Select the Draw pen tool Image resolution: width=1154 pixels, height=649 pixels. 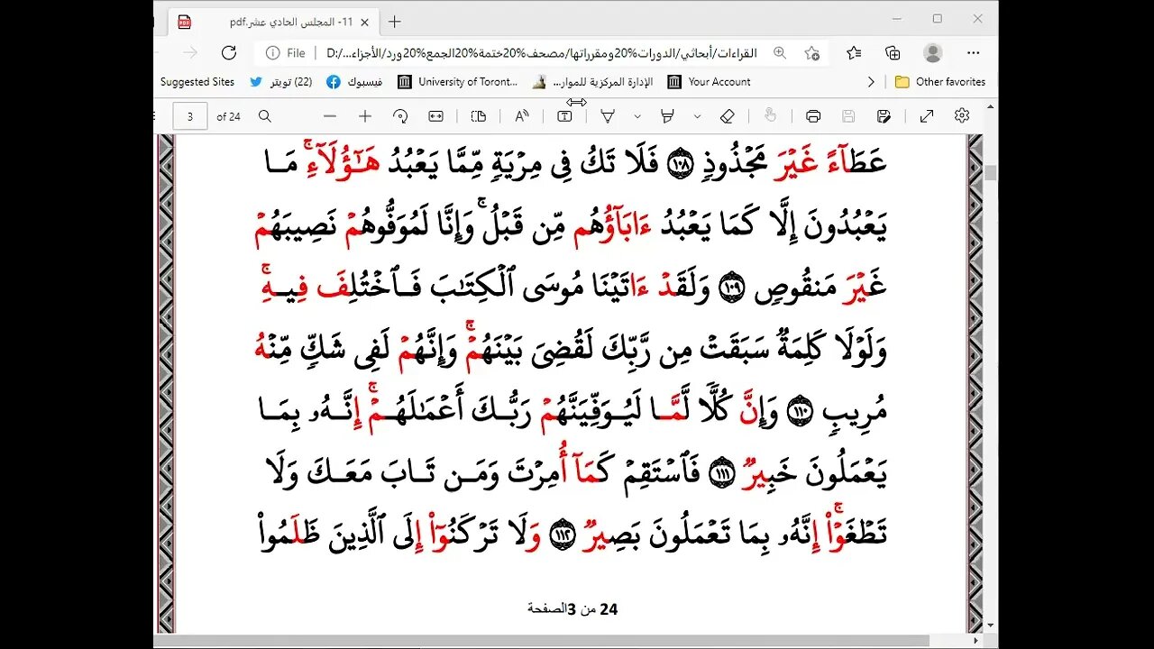(x=608, y=116)
